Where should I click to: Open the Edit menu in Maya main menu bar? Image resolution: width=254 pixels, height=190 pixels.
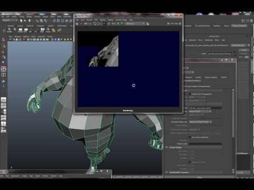click(x=7, y=17)
